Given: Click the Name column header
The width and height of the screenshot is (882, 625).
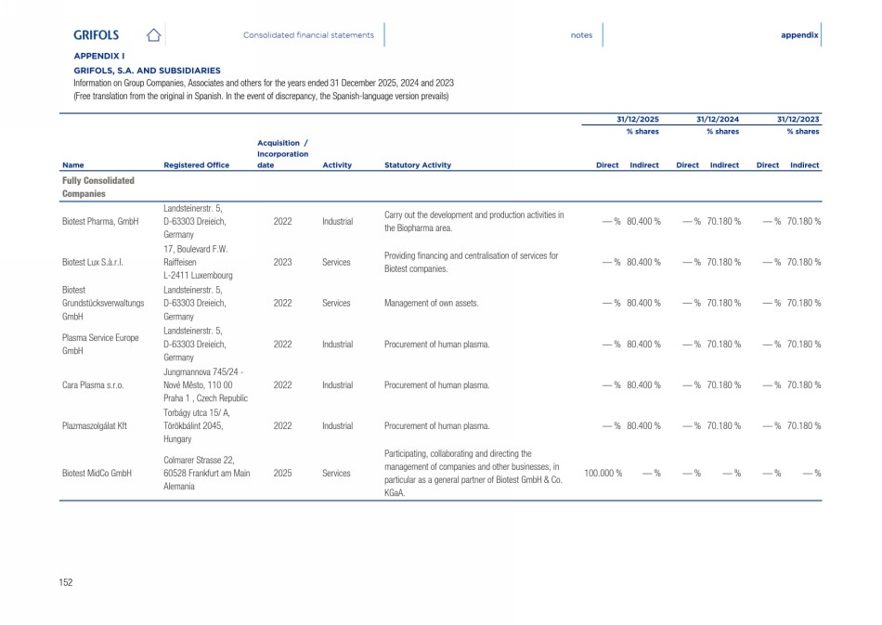Looking at the screenshot, I should (72, 165).
